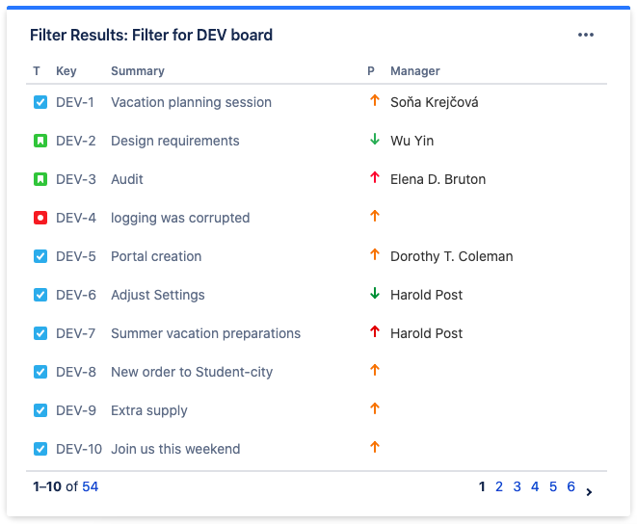Click the red priority arrow on DEV-7
The image size is (637, 524).
click(375, 332)
